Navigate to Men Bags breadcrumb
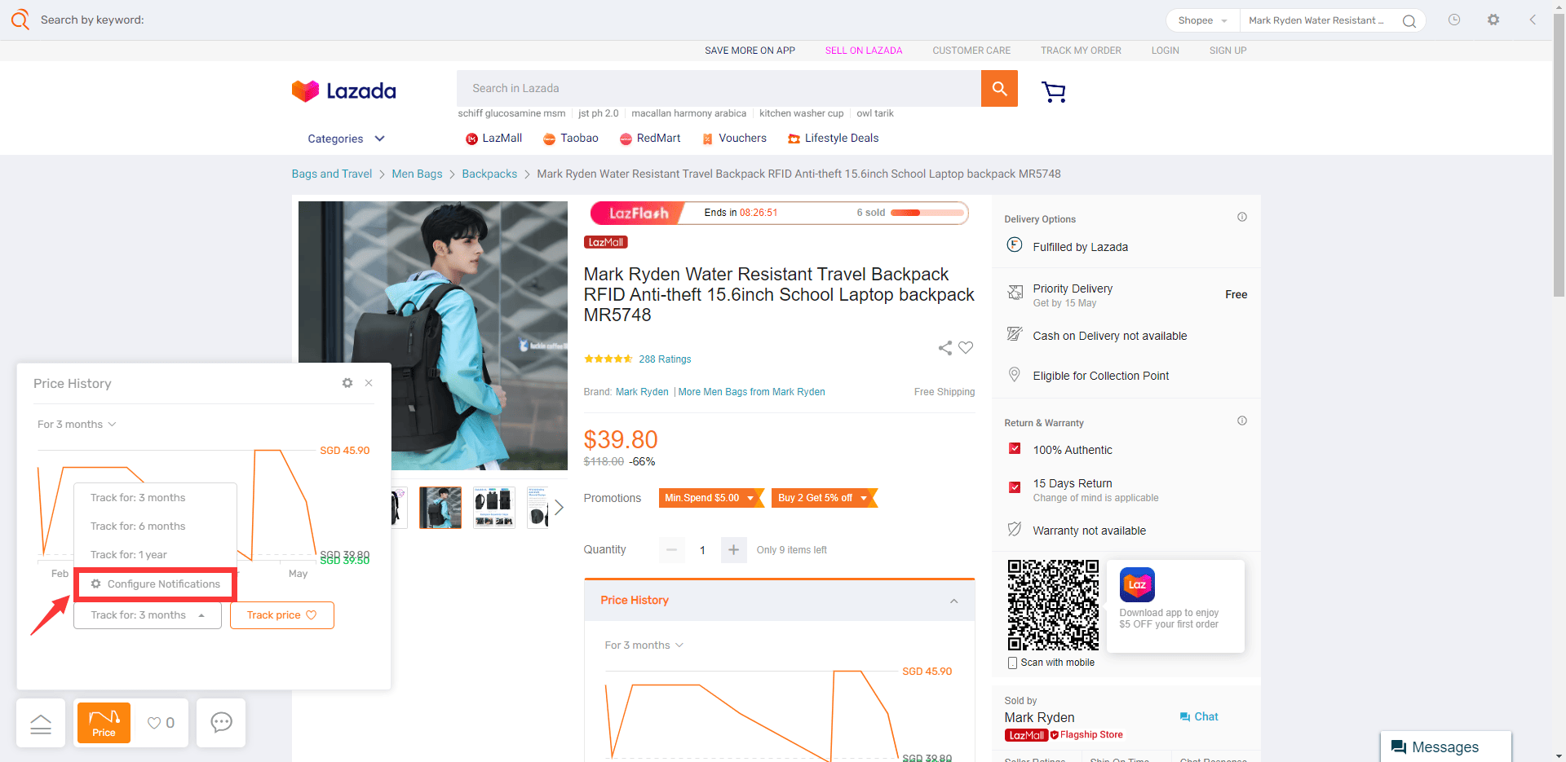The height and width of the screenshot is (762, 1566). click(x=417, y=174)
